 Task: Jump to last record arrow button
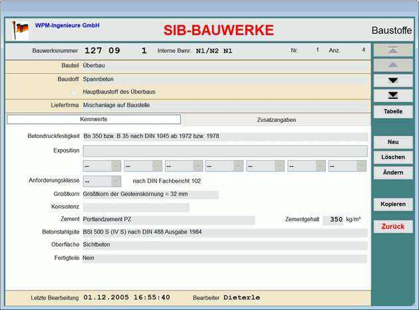pyautogui.click(x=393, y=96)
